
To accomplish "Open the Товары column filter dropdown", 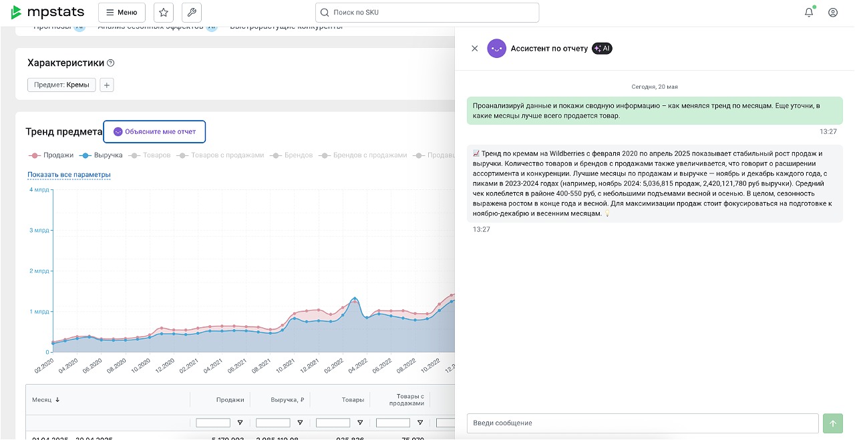I will 360,423.
